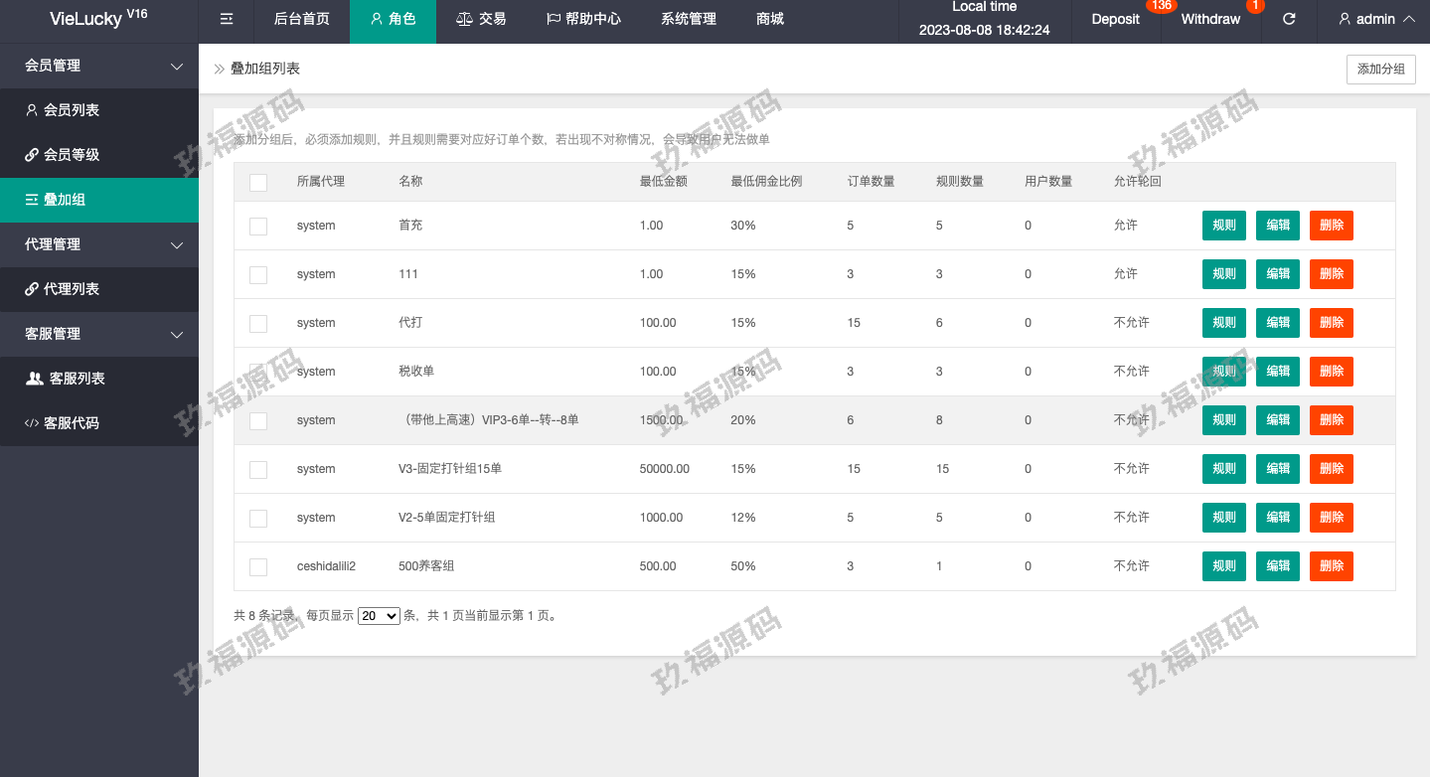Toggle the select-all checkbox in table header
The width and height of the screenshot is (1430, 777).
pos(258,182)
